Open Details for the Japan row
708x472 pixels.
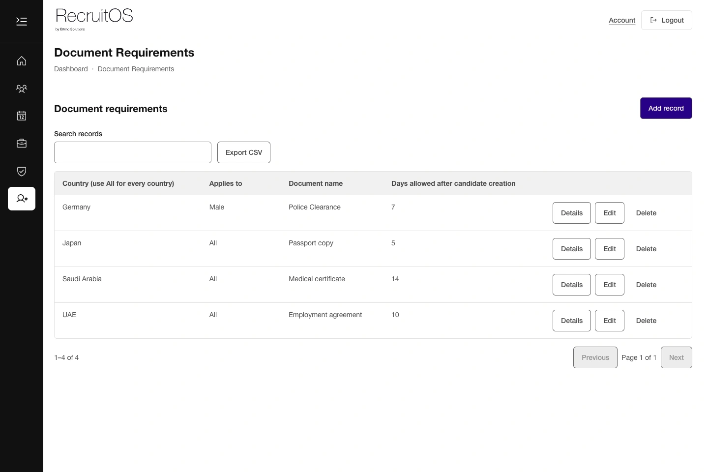tap(572, 249)
